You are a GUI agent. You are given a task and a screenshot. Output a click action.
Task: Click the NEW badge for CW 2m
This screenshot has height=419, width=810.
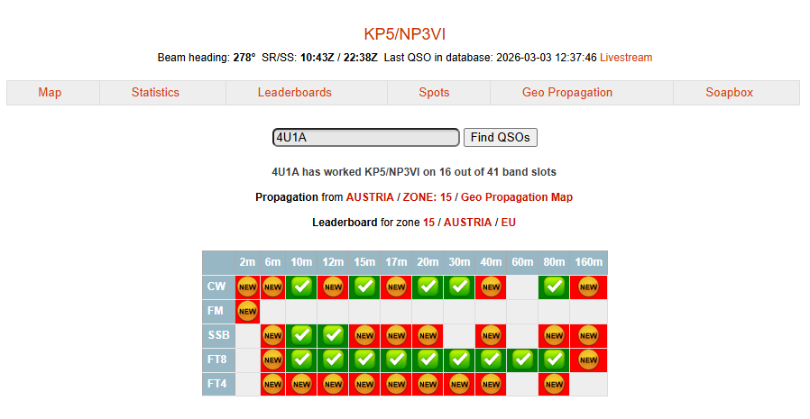coord(247,287)
